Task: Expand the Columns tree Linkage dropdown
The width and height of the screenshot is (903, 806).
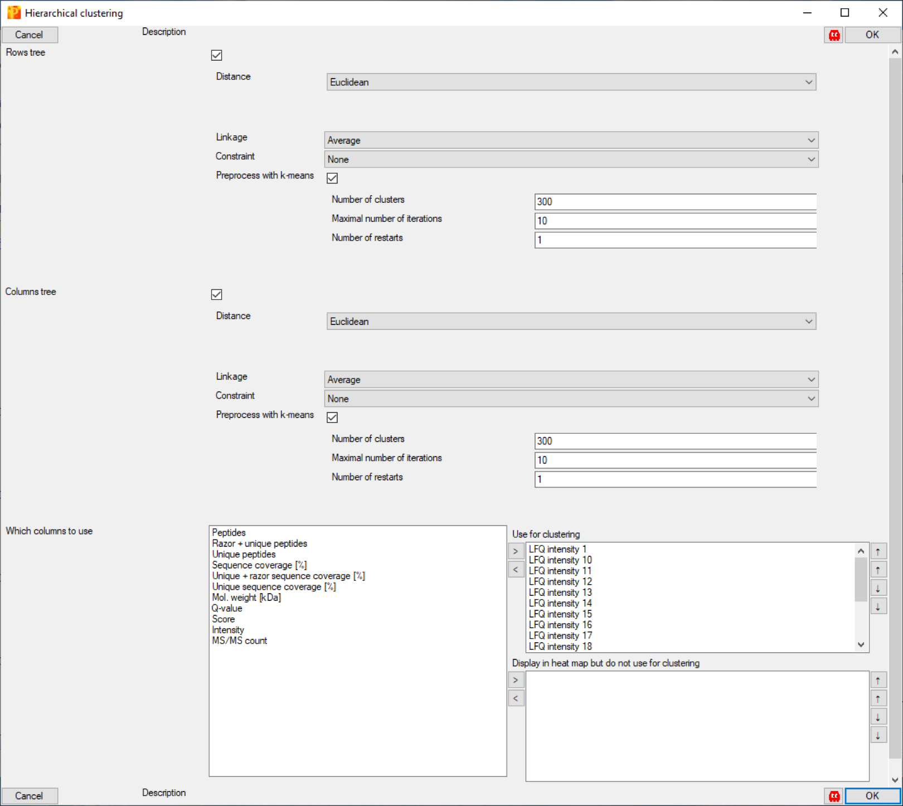Action: coord(571,380)
